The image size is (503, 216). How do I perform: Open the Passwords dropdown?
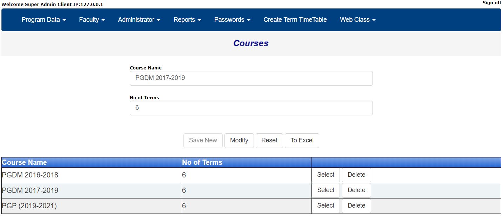click(x=231, y=20)
